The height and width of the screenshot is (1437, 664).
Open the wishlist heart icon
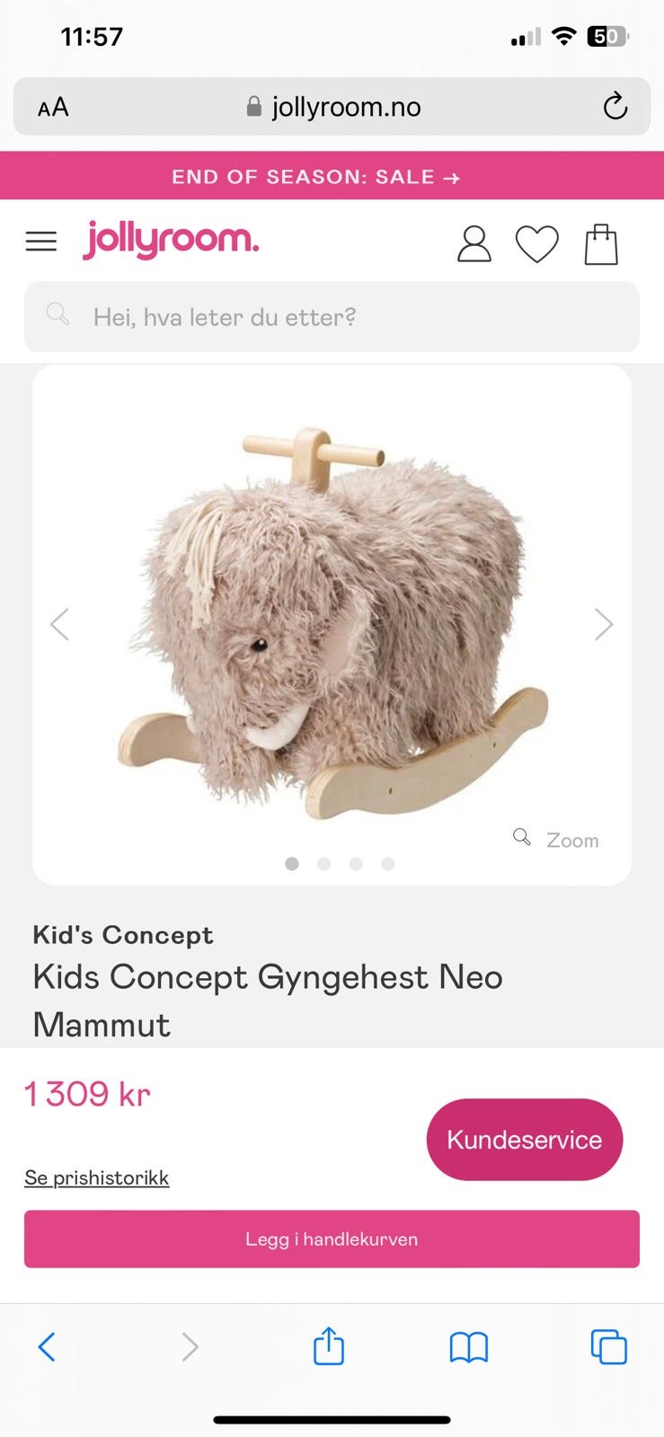(x=536, y=244)
